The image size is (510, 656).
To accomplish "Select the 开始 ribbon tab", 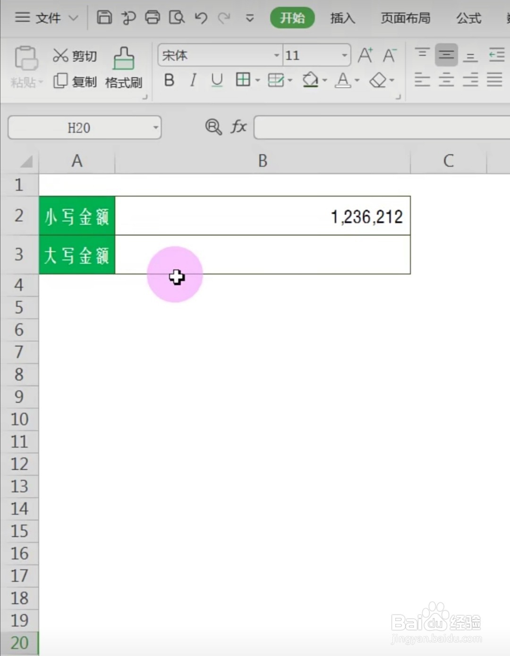I will coord(292,18).
